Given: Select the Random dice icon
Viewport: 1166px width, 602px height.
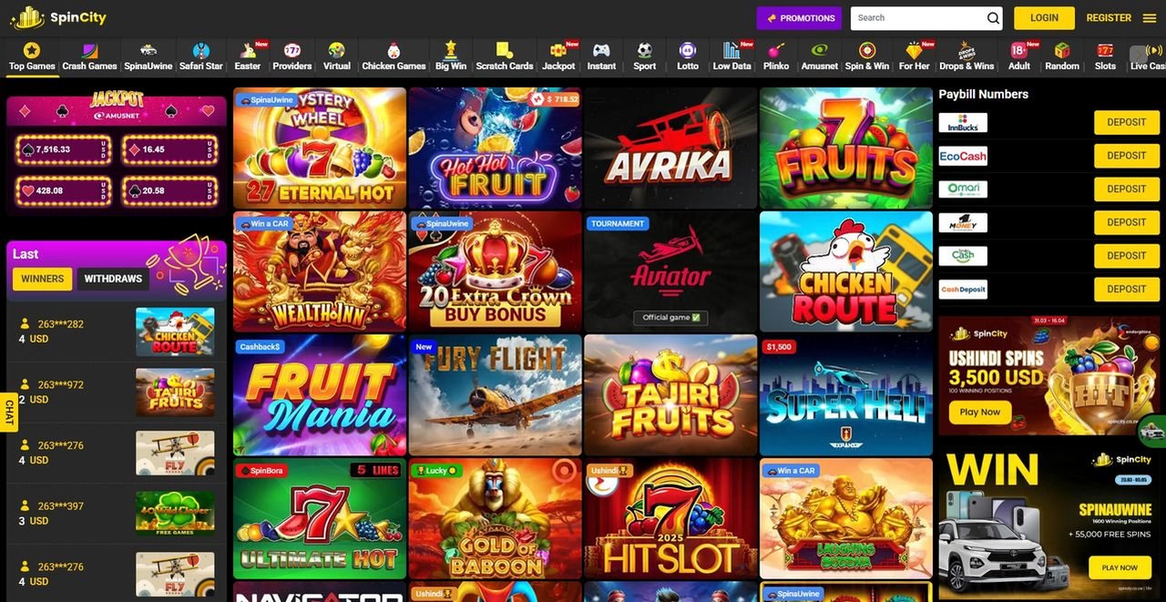Looking at the screenshot, I should (x=1062, y=50).
